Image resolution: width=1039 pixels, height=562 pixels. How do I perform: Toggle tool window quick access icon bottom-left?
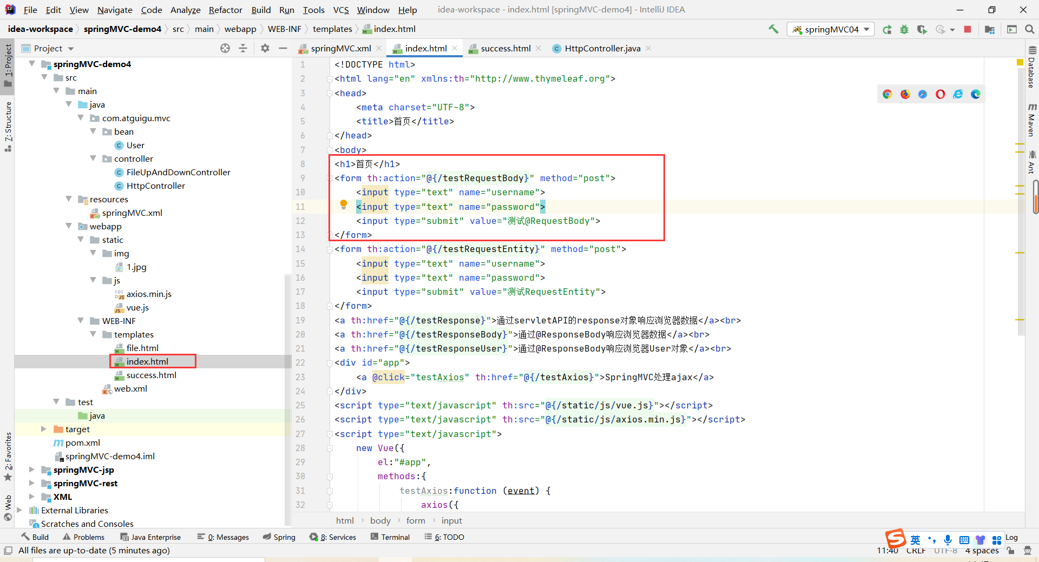[x=8, y=551]
